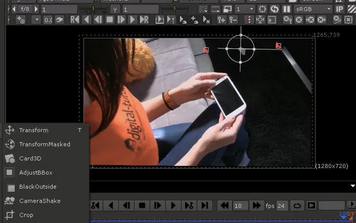
Task: Increase f-stop with right arrow beside f/8
Action: pos(36,9)
